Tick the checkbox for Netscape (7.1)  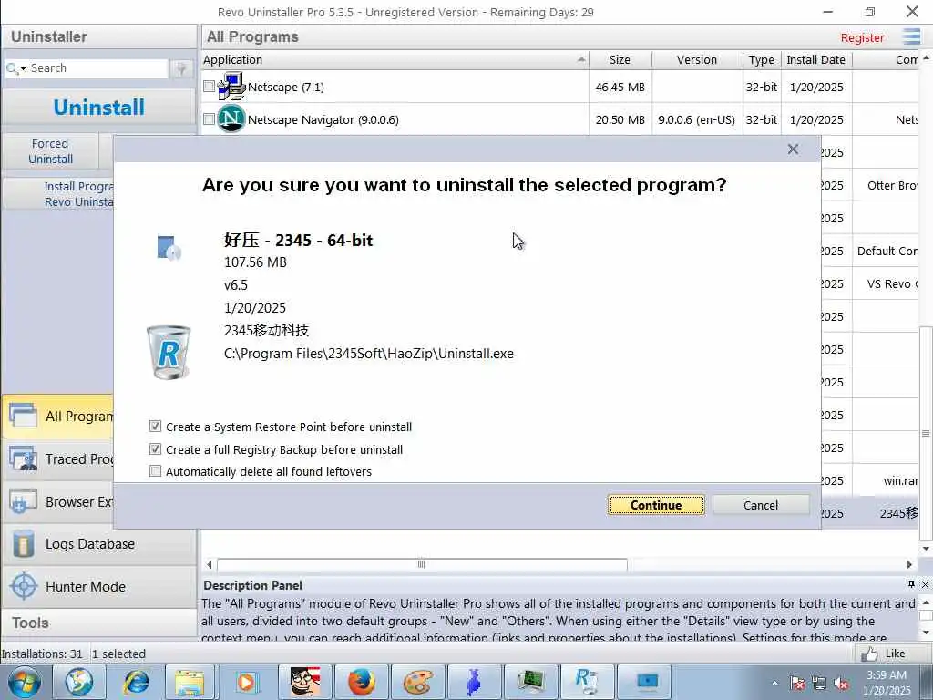(x=209, y=87)
